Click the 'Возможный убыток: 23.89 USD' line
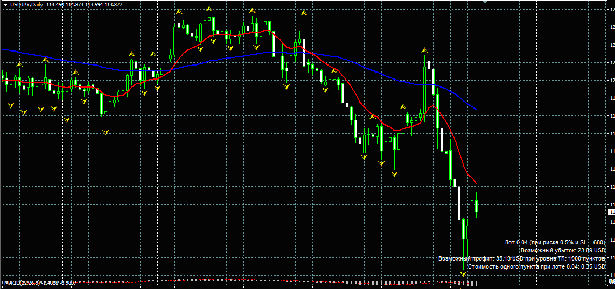Image resolution: width=615 pixels, height=289 pixels. click(x=563, y=250)
